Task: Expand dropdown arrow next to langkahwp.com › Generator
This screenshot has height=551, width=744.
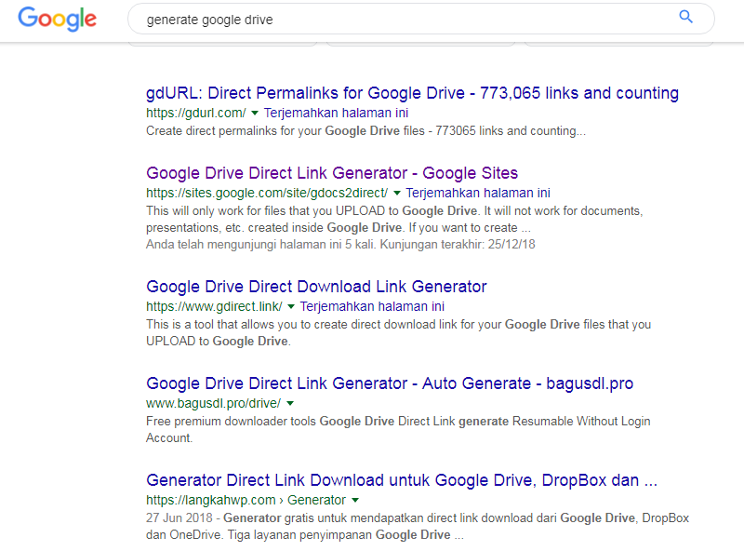Action: 355,500
